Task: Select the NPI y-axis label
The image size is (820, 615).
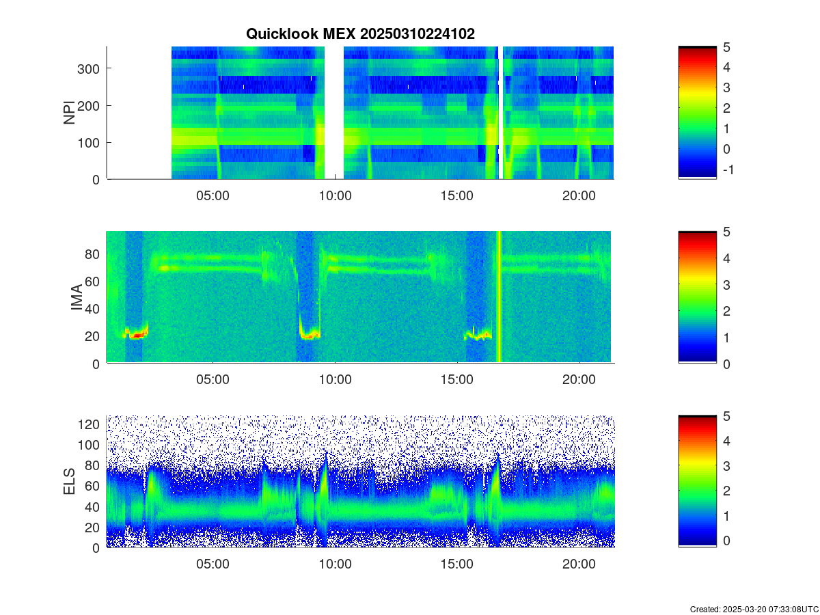Action: pyautogui.click(x=70, y=113)
